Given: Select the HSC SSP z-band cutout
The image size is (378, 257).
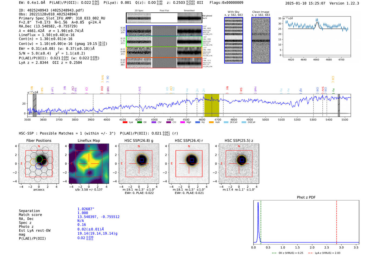Looking at the screenshot, I should pyautogui.click(x=239, y=163).
